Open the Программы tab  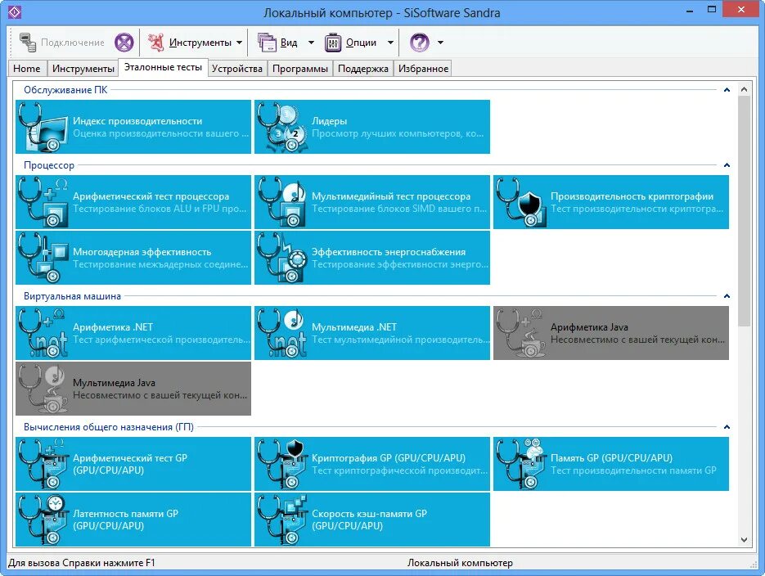point(300,68)
